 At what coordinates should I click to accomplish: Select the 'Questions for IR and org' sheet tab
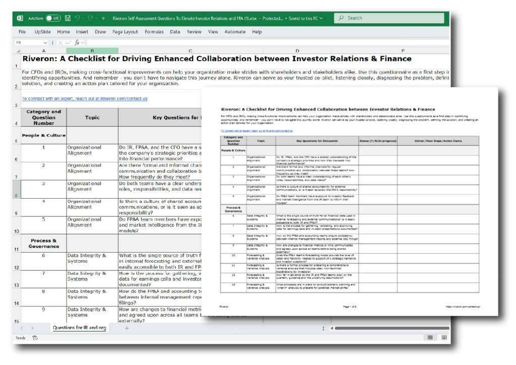coord(79,328)
